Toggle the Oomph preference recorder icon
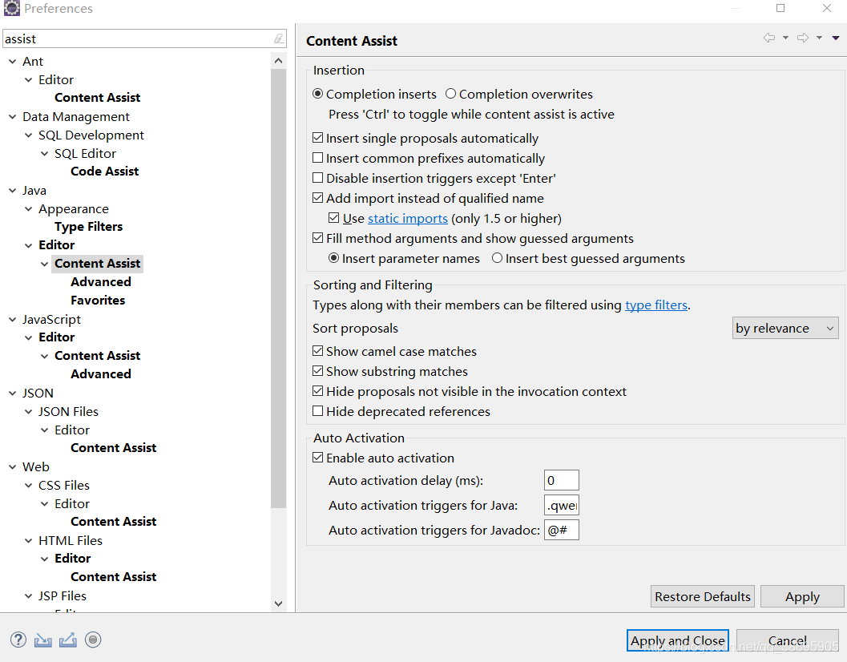847x662 pixels. (x=93, y=640)
